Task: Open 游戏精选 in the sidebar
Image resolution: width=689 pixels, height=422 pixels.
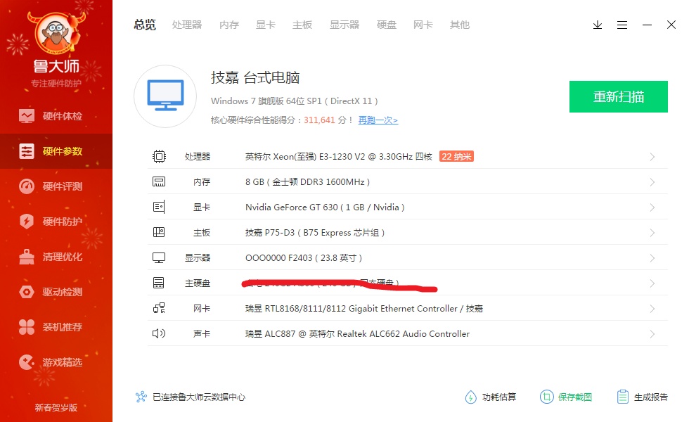Action: click(62, 362)
